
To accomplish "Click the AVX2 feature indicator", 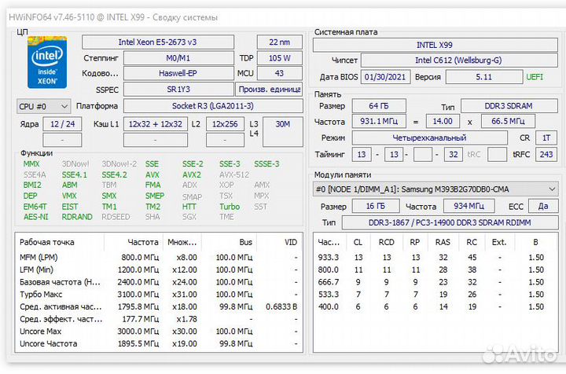I will tap(192, 174).
